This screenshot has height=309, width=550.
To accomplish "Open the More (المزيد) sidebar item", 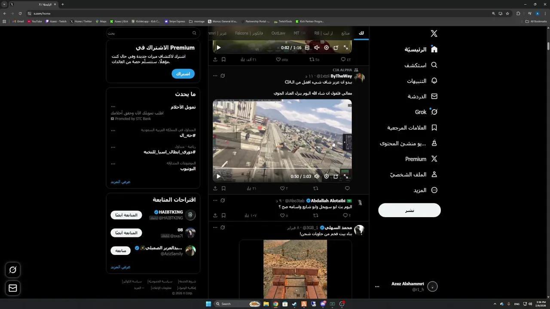I will pyautogui.click(x=425, y=190).
